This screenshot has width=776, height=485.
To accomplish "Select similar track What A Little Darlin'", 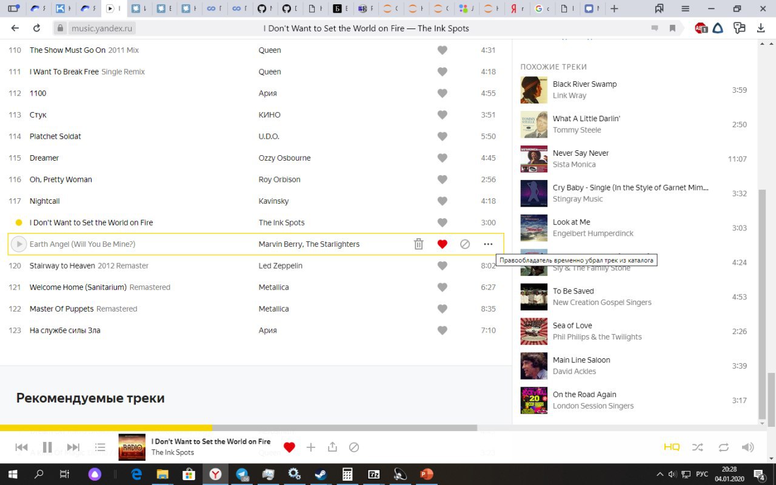I will click(x=586, y=119).
